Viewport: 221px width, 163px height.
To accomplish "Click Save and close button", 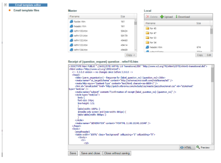I will (x=90, y=153).
